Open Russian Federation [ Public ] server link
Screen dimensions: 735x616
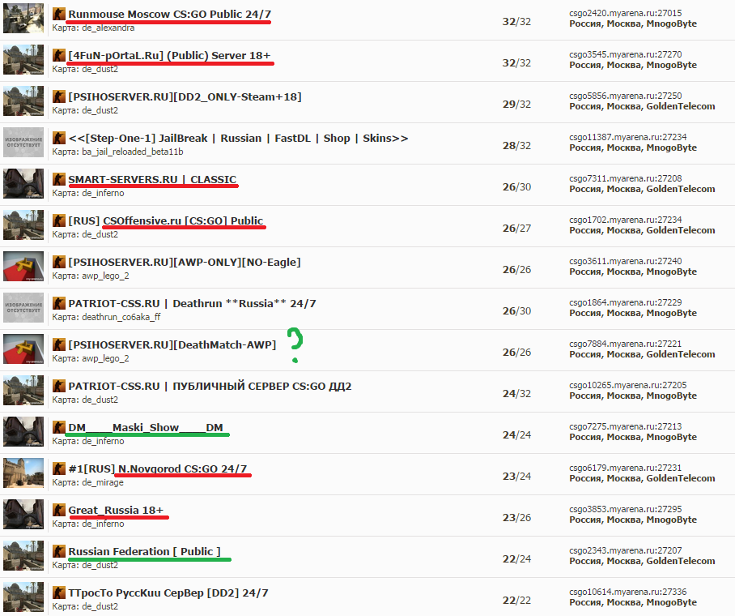coord(144,551)
